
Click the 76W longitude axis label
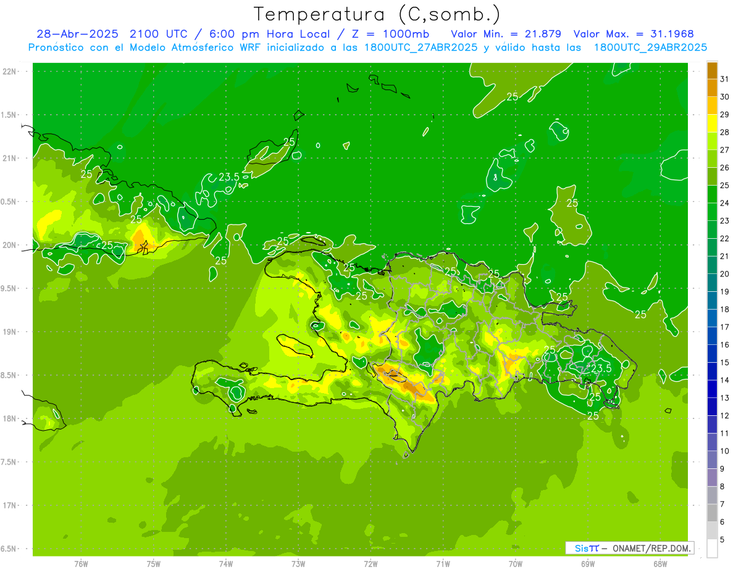click(x=81, y=563)
